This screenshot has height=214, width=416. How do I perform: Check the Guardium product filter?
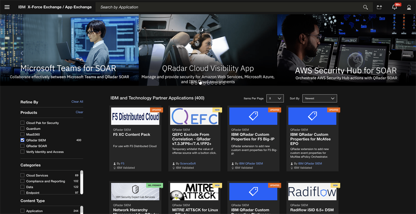coord(22,128)
